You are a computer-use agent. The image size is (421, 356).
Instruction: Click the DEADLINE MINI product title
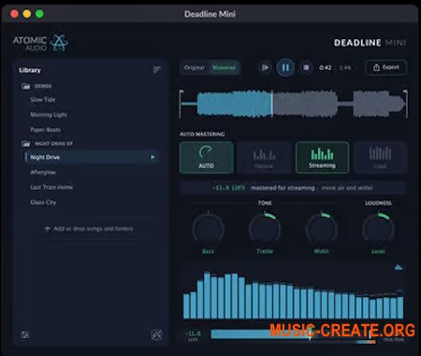tap(370, 43)
